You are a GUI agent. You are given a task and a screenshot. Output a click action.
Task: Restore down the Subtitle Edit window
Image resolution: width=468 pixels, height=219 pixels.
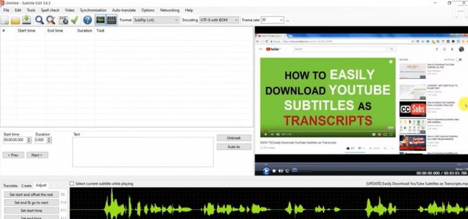[x=449, y=3]
